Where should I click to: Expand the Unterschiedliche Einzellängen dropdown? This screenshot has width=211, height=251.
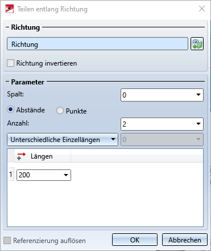coord(63,140)
